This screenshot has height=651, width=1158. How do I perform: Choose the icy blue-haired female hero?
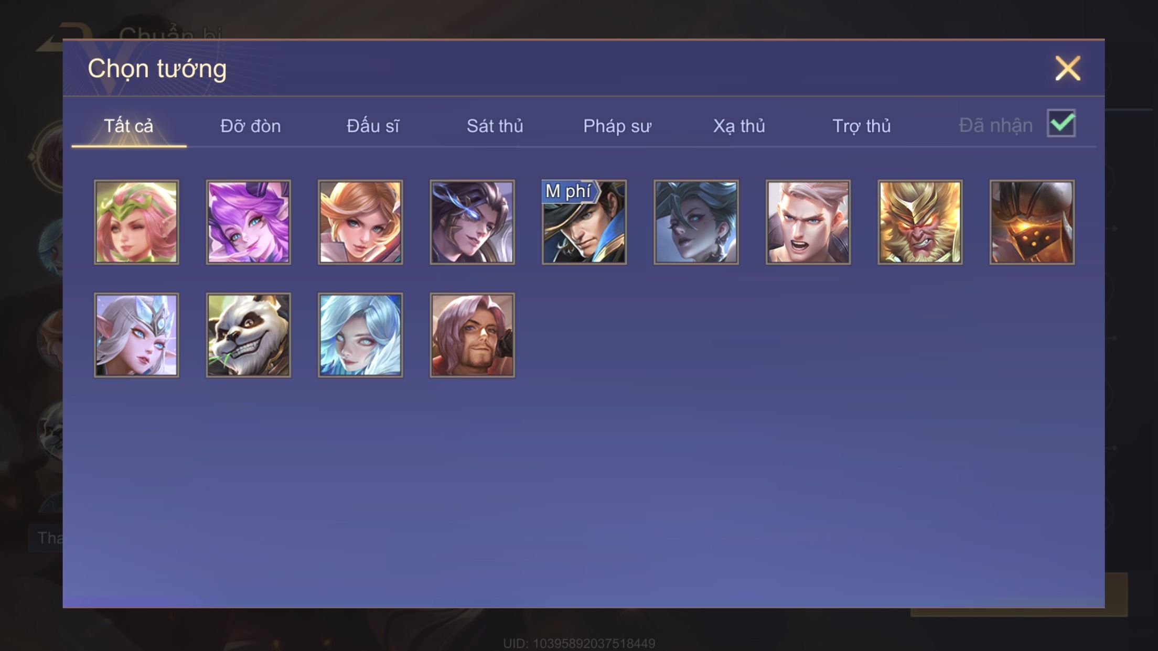(x=360, y=335)
